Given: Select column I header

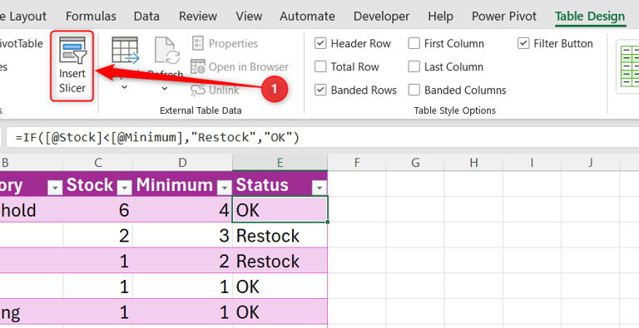Looking at the screenshot, I should [x=532, y=163].
